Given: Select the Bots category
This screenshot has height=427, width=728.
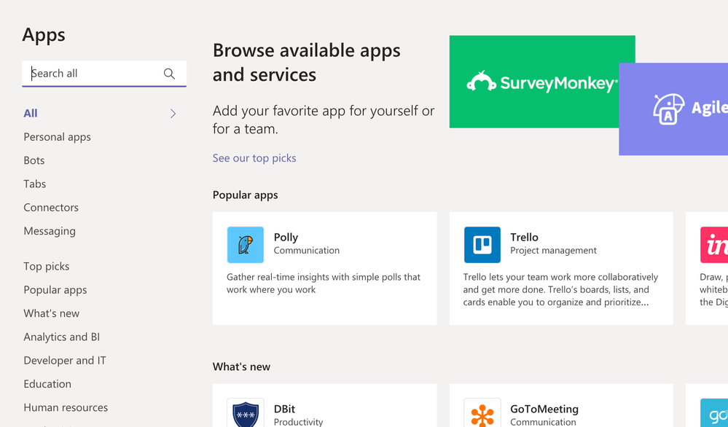Looking at the screenshot, I should click(x=34, y=160).
